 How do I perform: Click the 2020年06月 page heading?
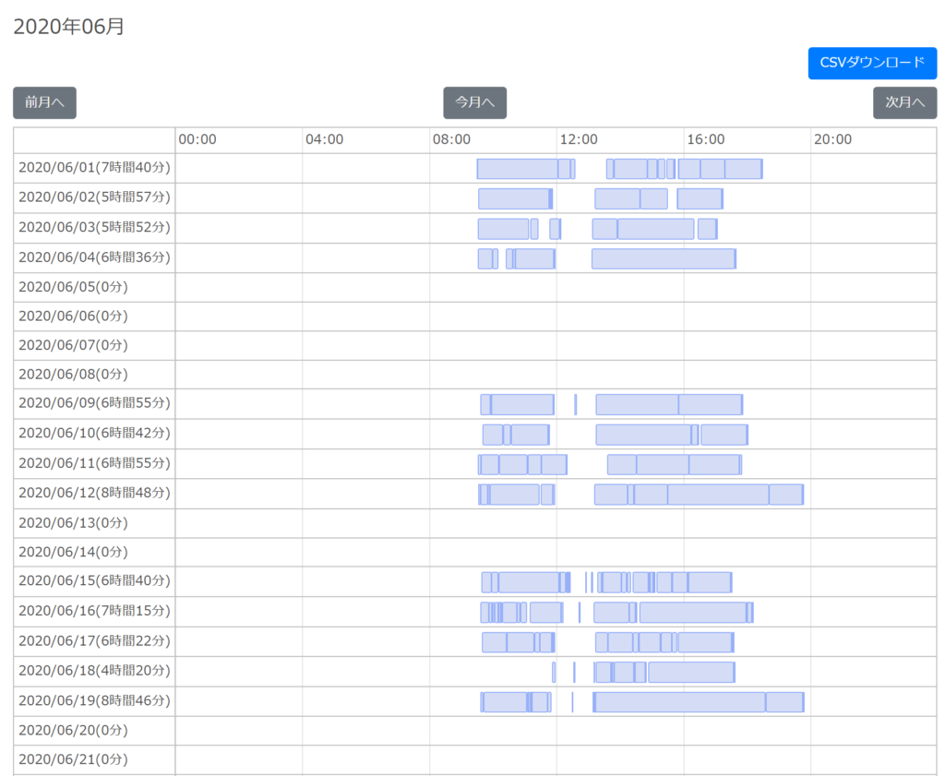(68, 27)
